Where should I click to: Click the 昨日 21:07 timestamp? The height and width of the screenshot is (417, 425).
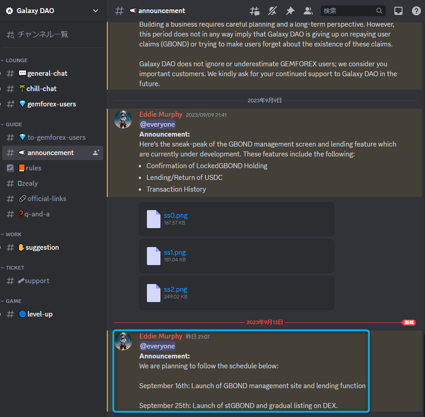coord(198,337)
